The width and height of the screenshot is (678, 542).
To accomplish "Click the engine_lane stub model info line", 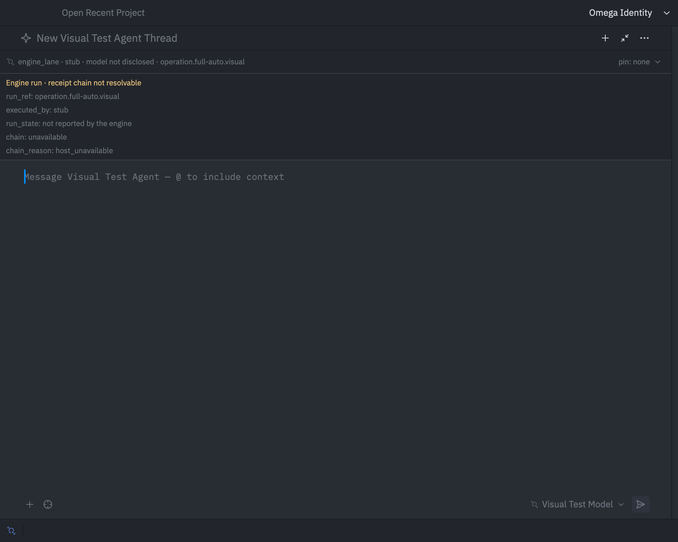I will tap(131, 62).
